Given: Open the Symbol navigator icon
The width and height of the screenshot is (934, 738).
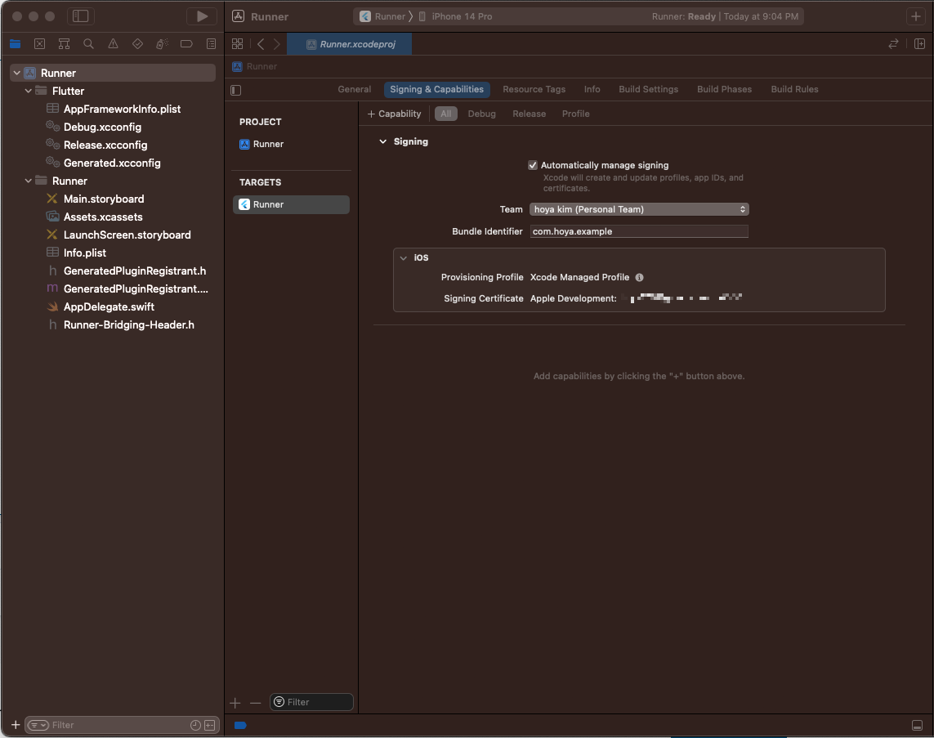Looking at the screenshot, I should click(x=64, y=43).
